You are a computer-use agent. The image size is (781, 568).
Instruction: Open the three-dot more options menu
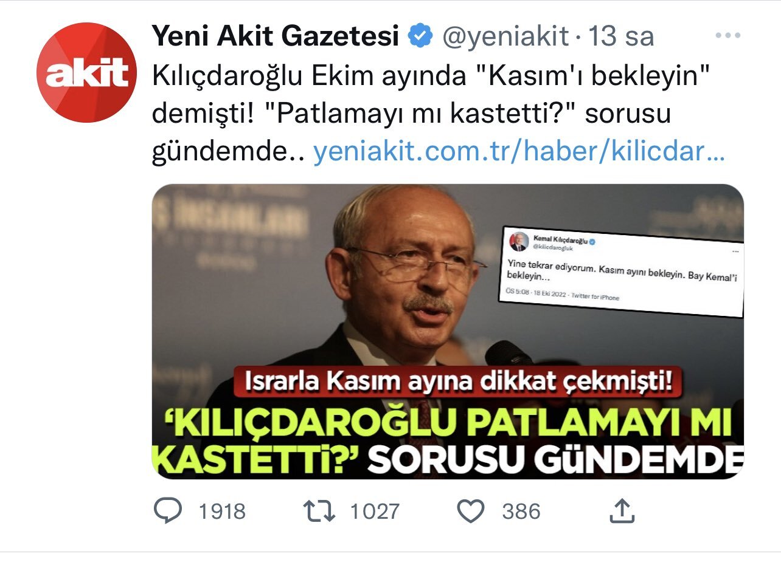click(727, 36)
